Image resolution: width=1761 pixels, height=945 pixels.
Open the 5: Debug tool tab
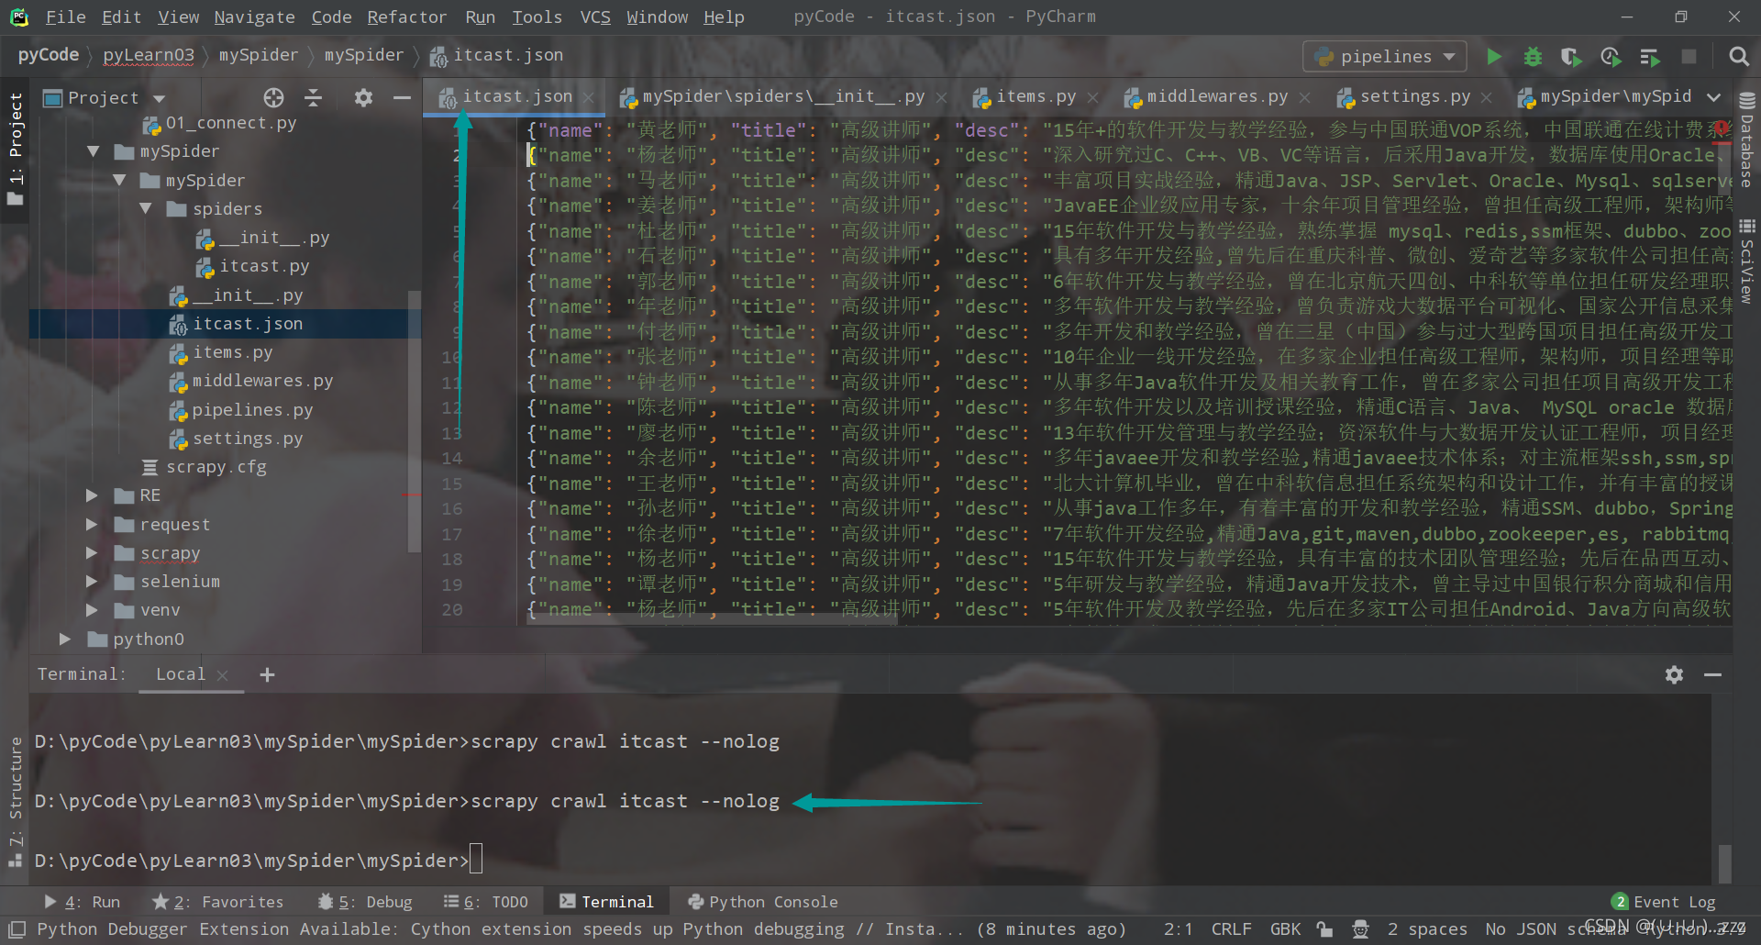pos(365,902)
